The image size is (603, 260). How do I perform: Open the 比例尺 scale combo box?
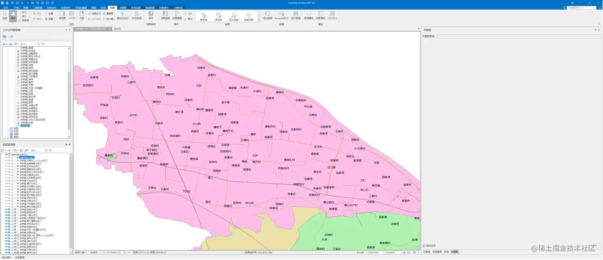113,252
